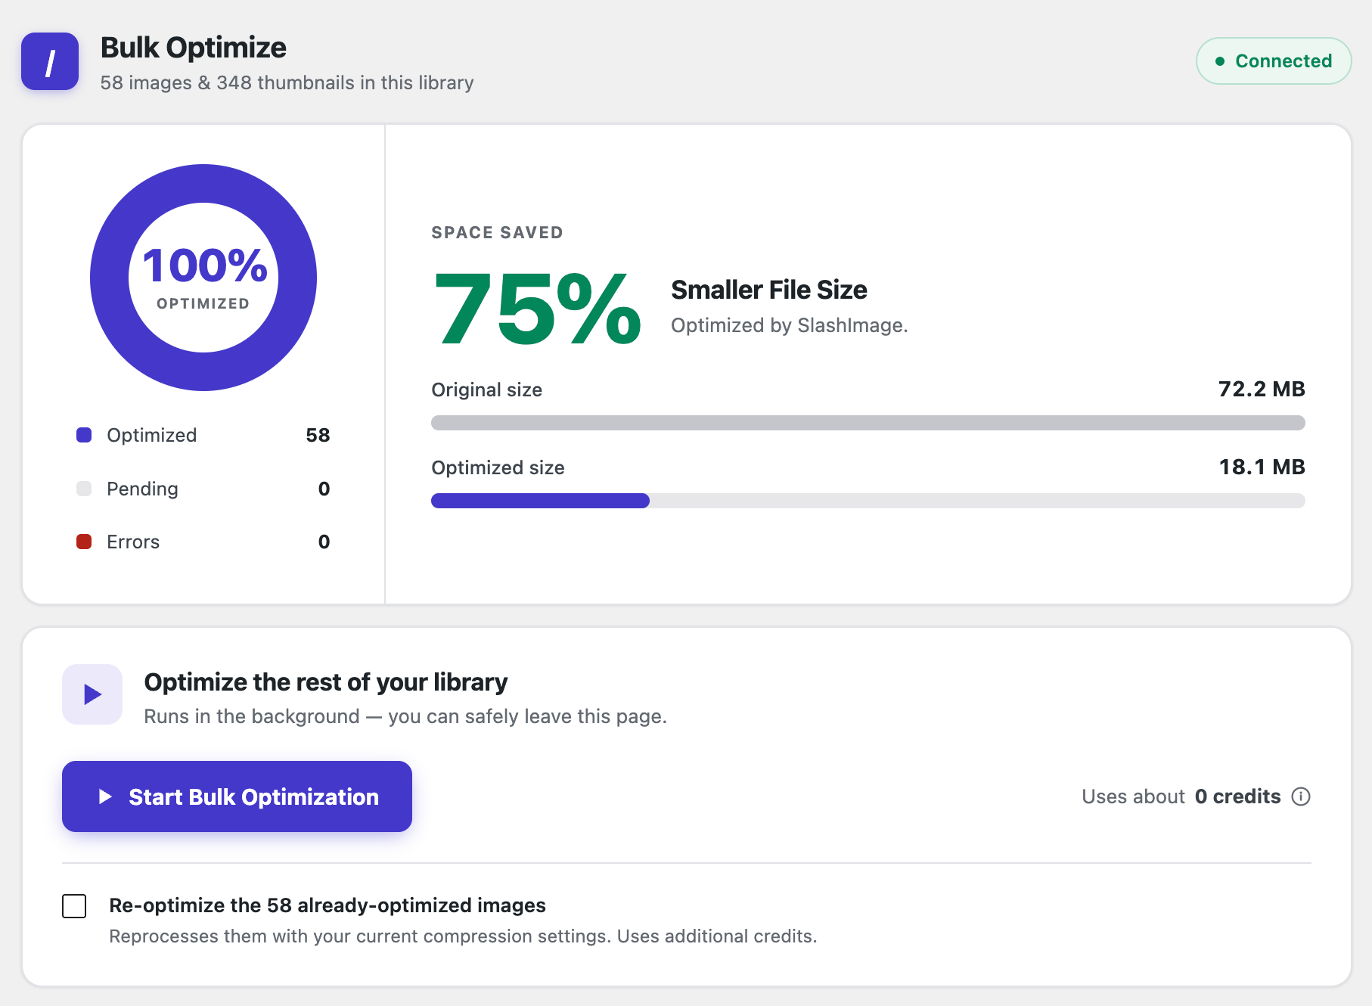This screenshot has height=1006, width=1372.
Task: Click the Optimized size progress bar
Action: click(x=868, y=501)
